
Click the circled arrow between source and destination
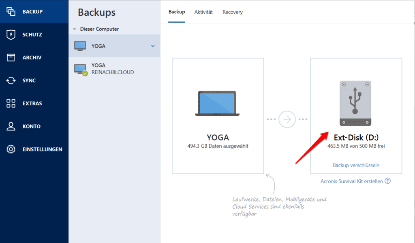click(x=287, y=119)
